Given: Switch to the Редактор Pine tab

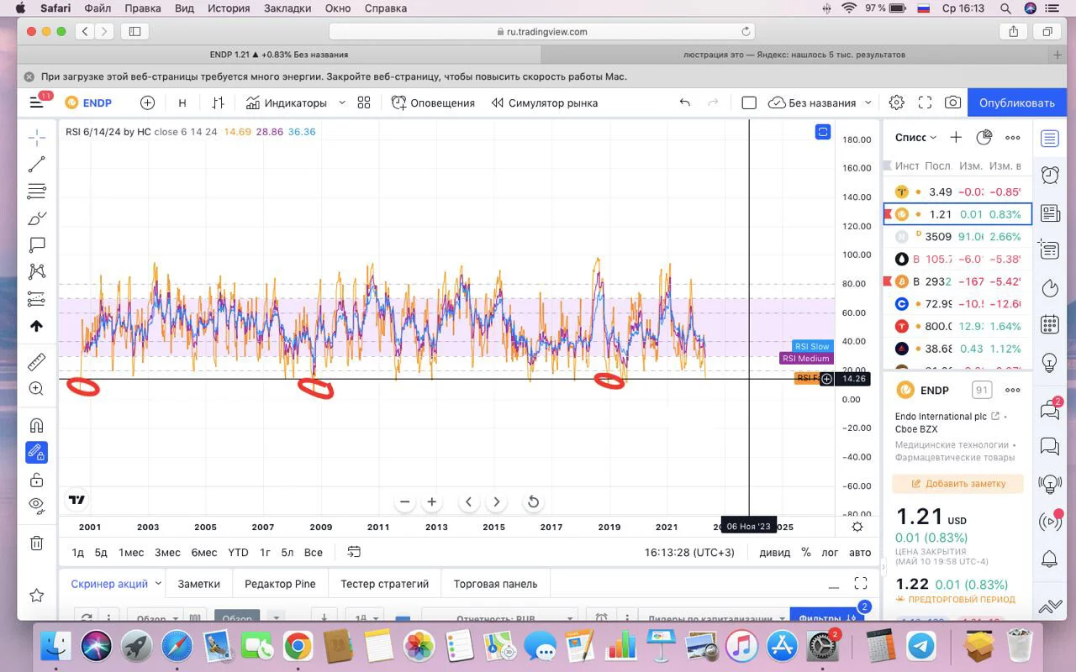Looking at the screenshot, I should click(x=280, y=584).
